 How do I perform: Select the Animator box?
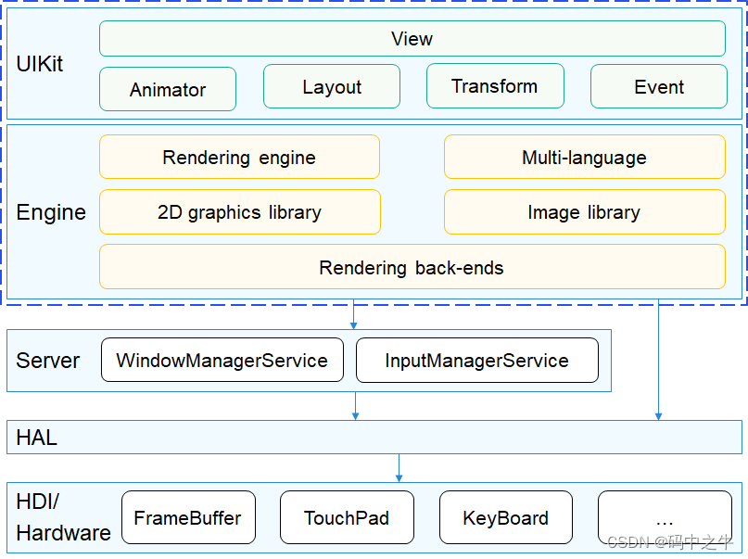168,89
